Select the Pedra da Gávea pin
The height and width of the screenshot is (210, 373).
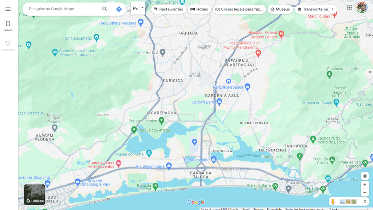click(x=332, y=160)
